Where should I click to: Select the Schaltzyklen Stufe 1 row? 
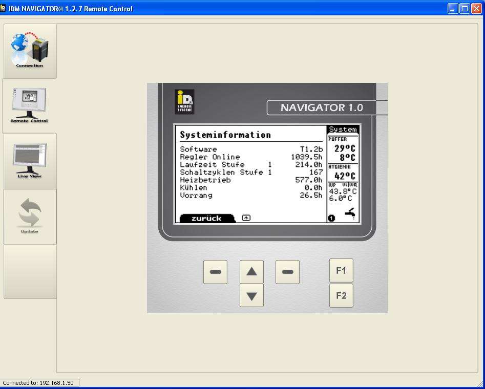(251, 172)
